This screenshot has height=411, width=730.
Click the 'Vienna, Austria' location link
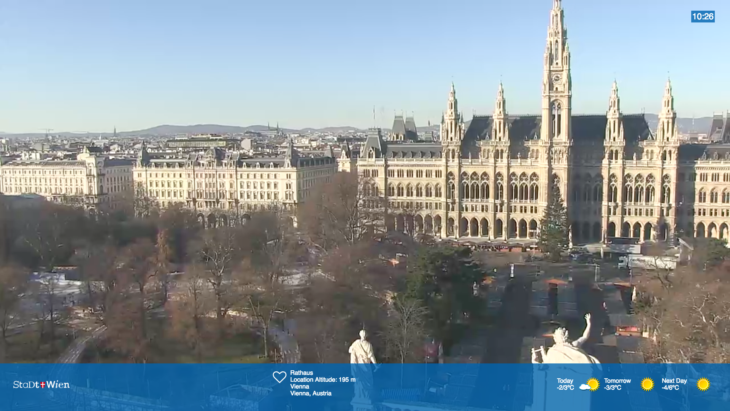tap(310, 393)
